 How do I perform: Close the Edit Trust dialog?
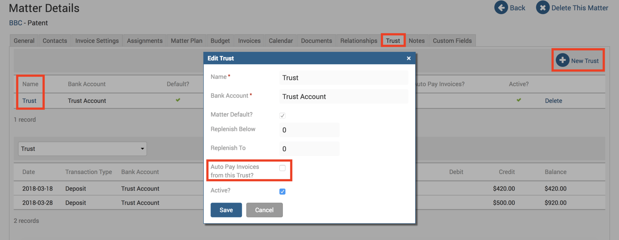pos(409,58)
